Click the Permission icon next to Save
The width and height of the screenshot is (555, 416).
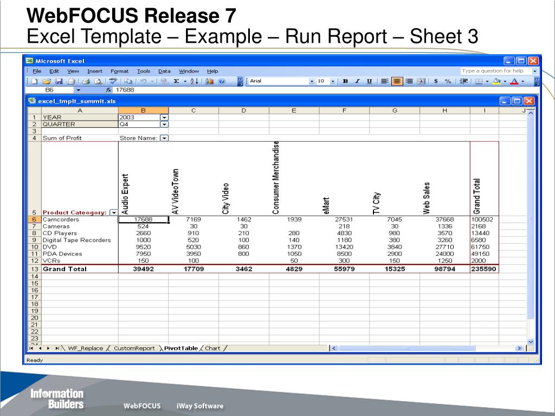coord(71,81)
